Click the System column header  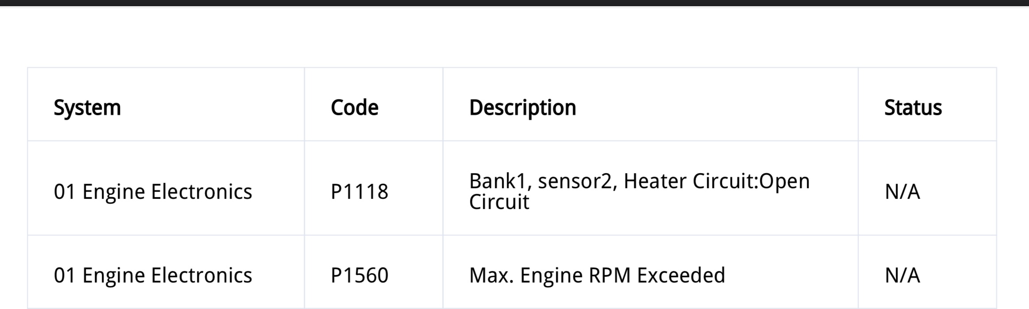coord(87,108)
